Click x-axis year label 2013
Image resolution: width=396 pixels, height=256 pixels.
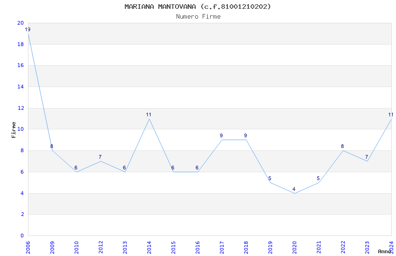pyautogui.click(x=125, y=247)
